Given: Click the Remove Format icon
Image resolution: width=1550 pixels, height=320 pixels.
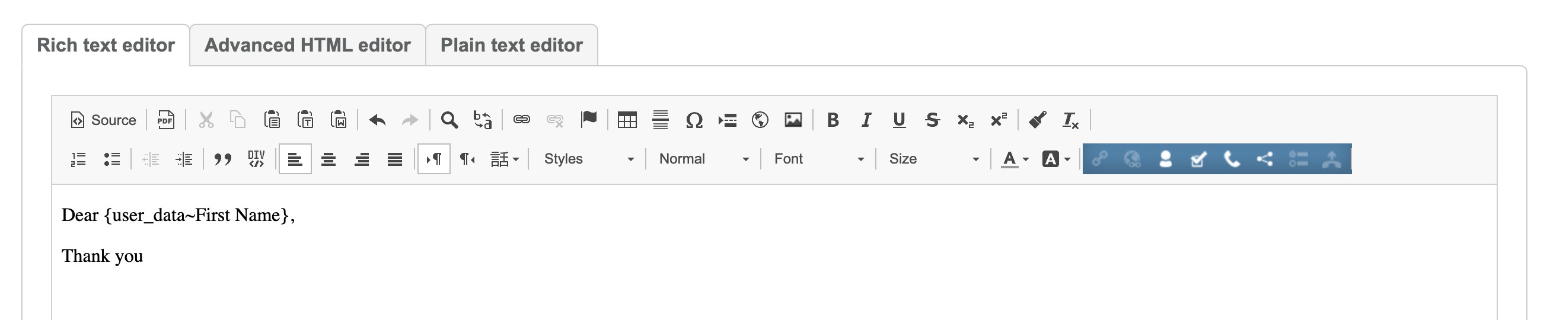Looking at the screenshot, I should click(1070, 120).
